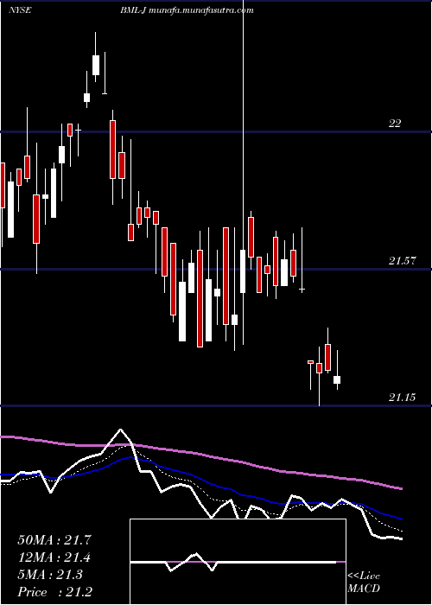Click the 12MA : 21.4 readout
Screen dimensions: 432x605
54,557
